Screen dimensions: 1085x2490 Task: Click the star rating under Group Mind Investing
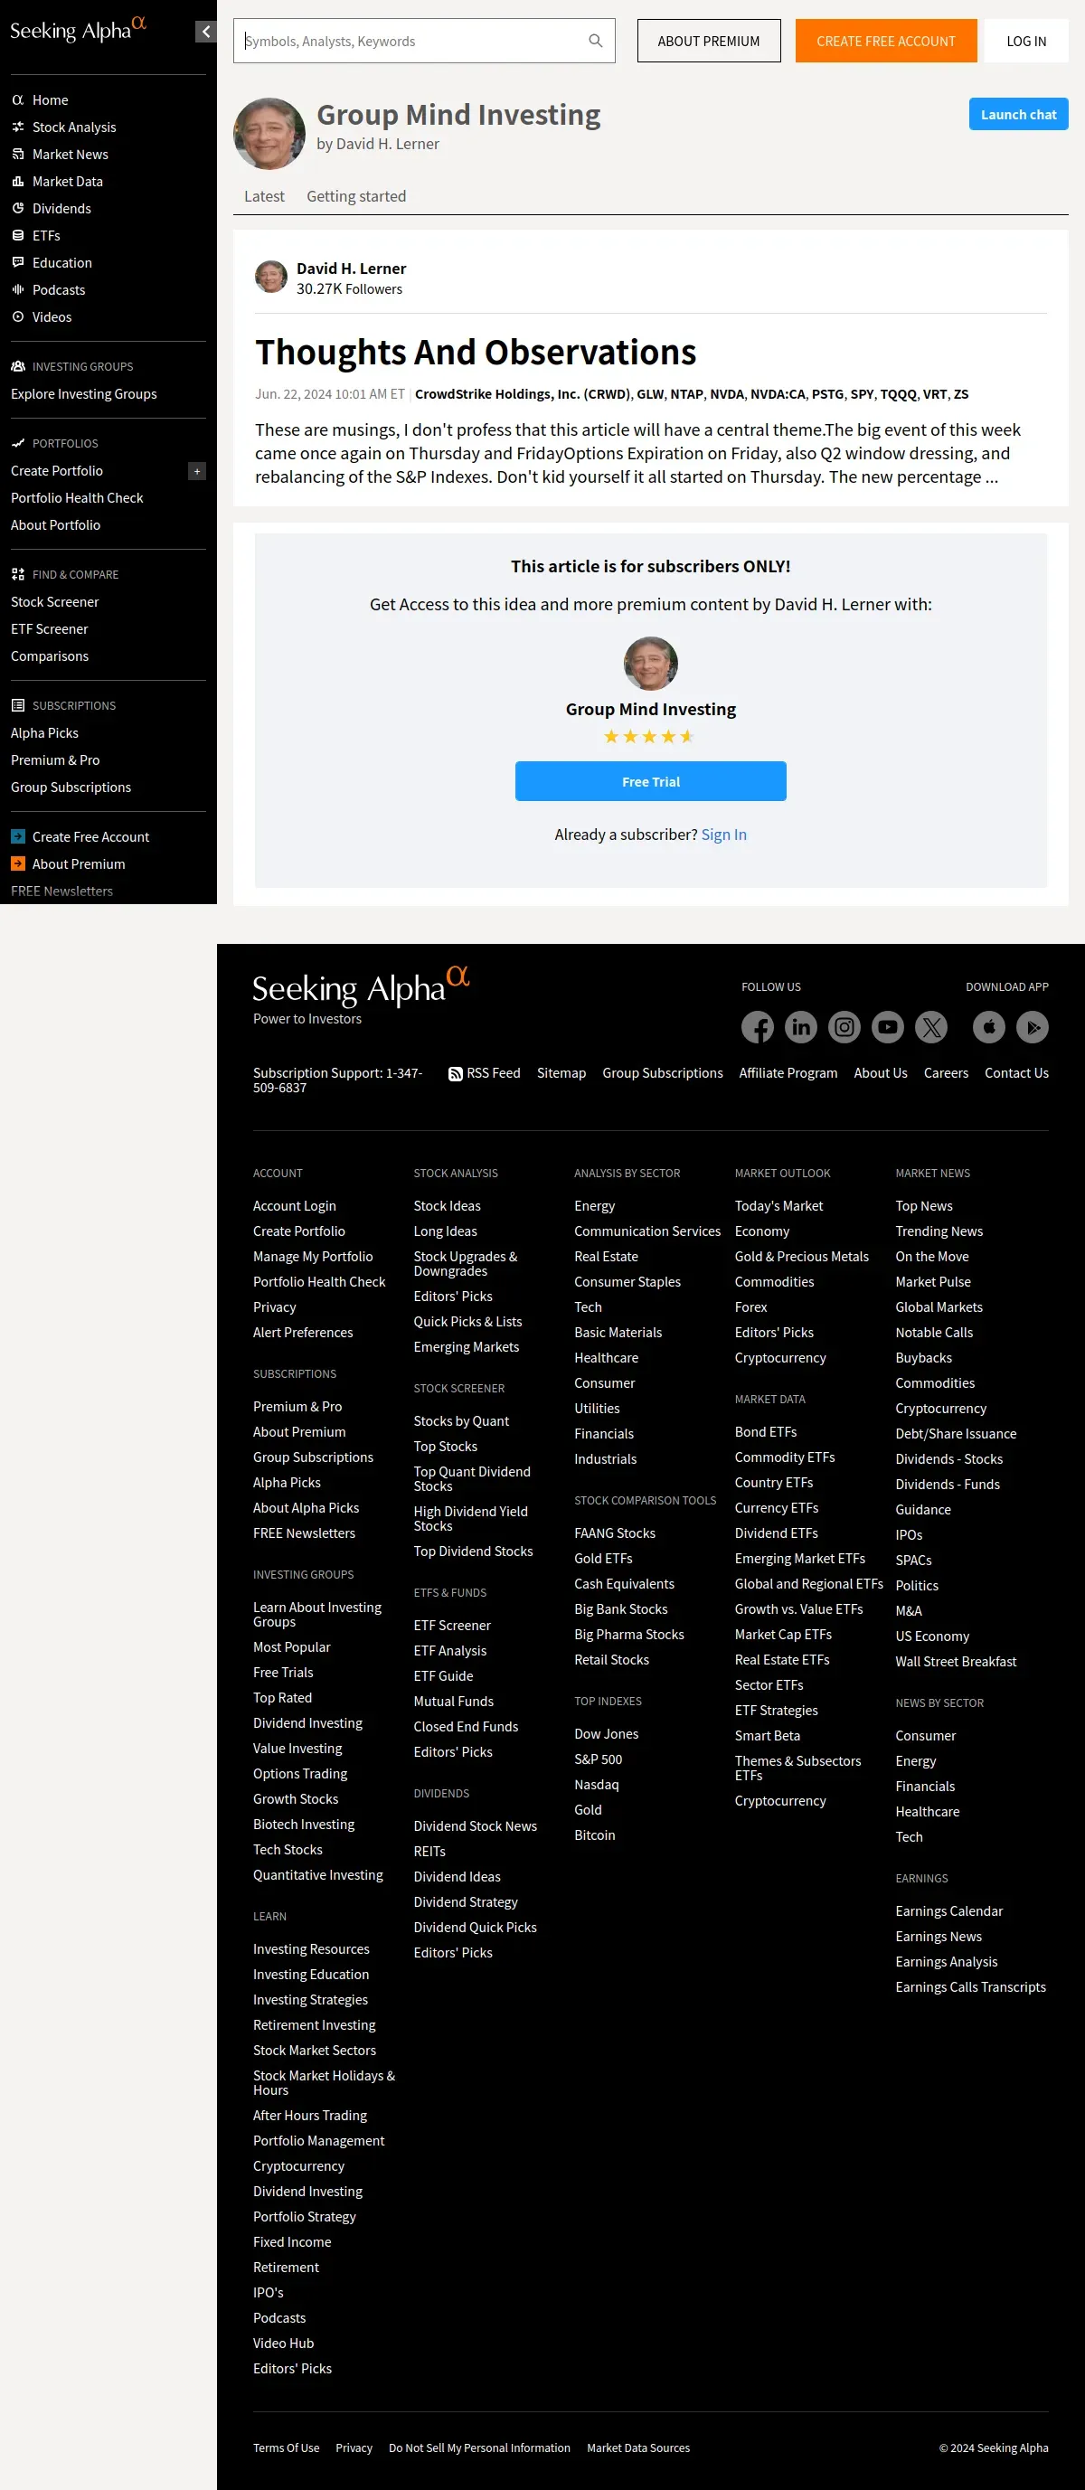click(650, 737)
